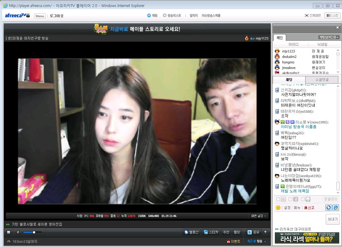The height and width of the screenshot is (247, 342).
Task: Select participant jmoslove avatar icon
Action: 277,68
